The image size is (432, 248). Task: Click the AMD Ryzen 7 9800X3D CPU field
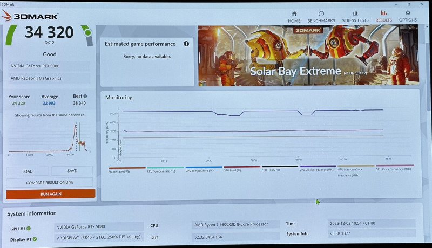[235, 224]
